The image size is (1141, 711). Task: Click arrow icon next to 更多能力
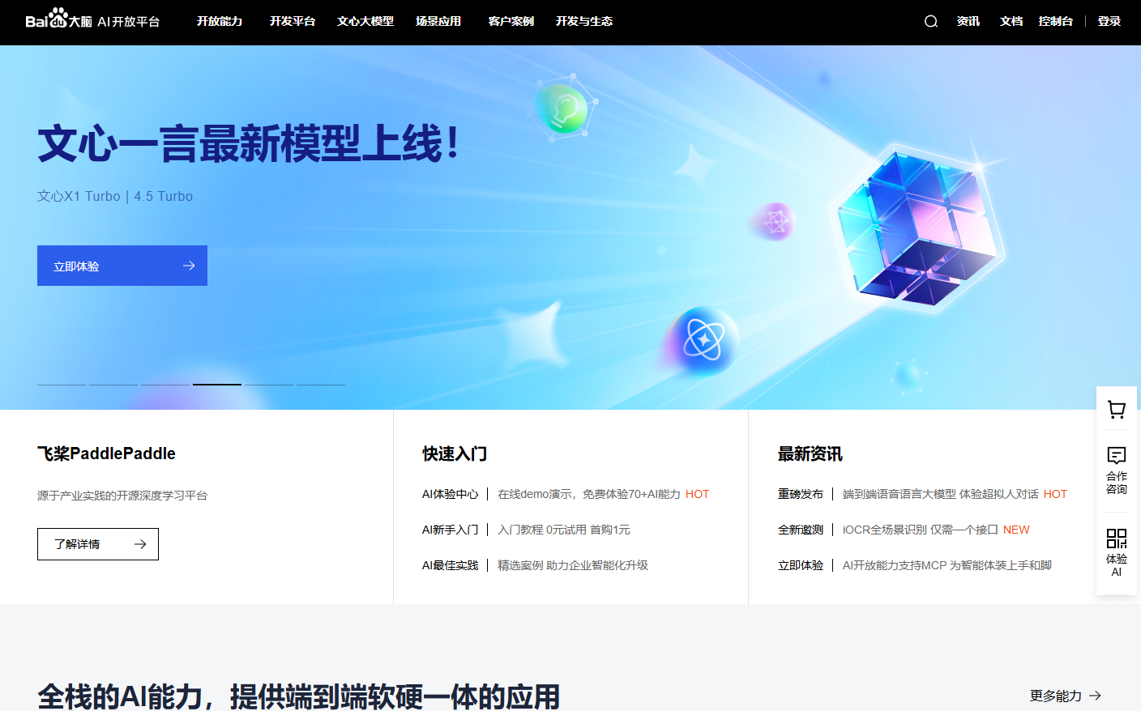[x=1096, y=696]
